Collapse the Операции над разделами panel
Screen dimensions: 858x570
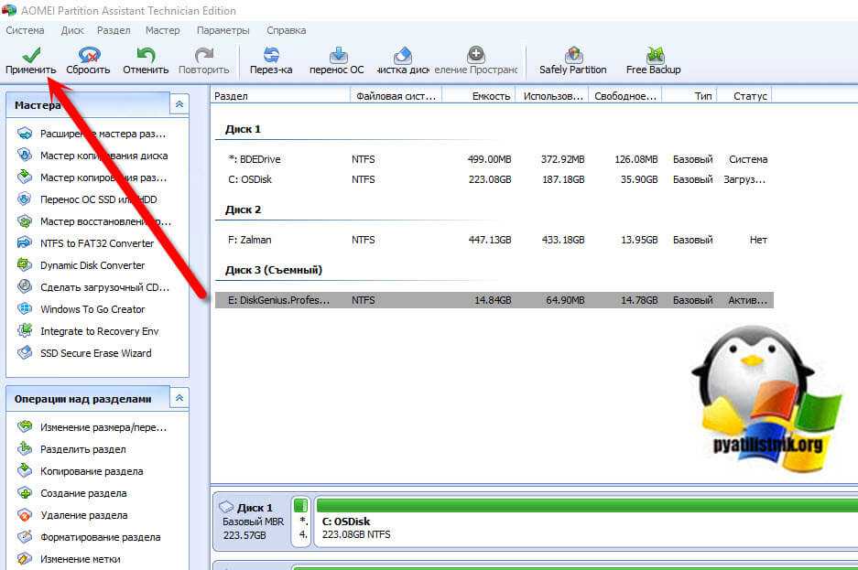pos(179,398)
